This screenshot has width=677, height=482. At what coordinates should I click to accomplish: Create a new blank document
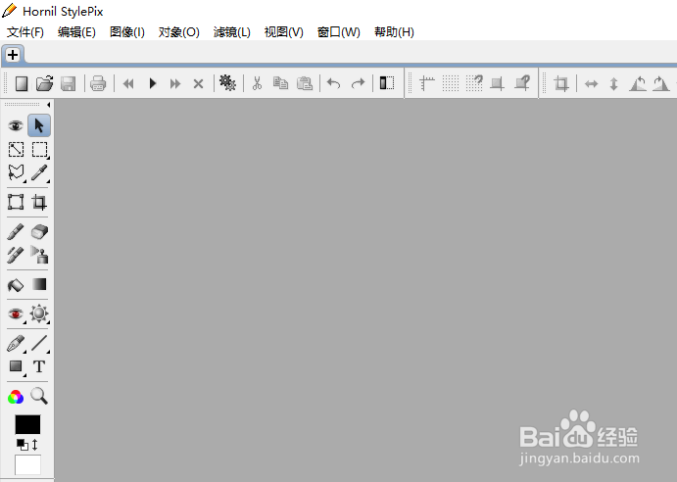(22, 83)
